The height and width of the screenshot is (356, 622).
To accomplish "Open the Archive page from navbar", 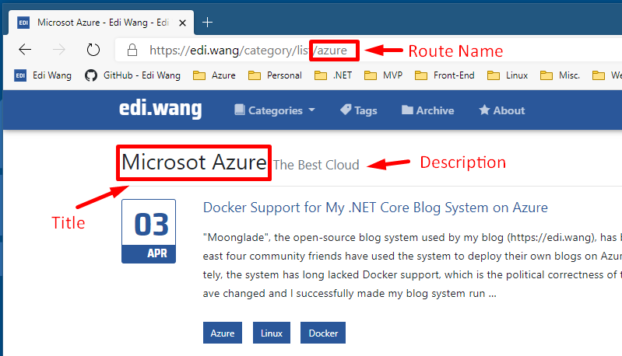I will tap(427, 110).
